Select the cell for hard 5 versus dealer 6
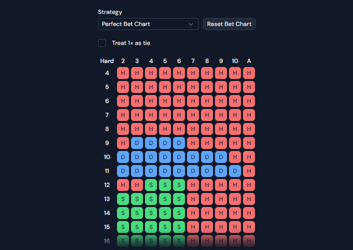353x250 pixels. tap(179, 87)
